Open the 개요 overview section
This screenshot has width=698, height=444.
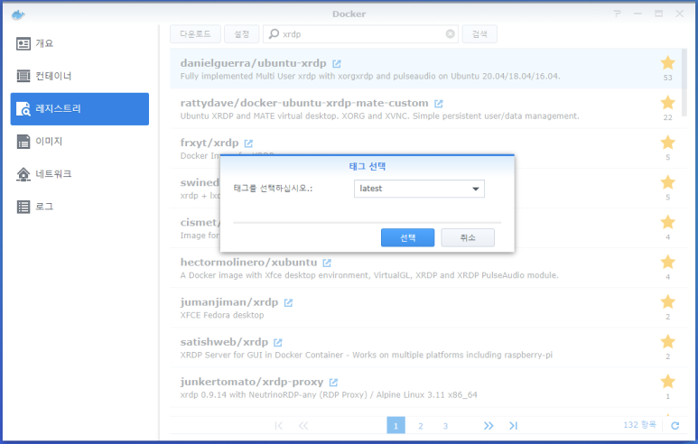coord(79,43)
